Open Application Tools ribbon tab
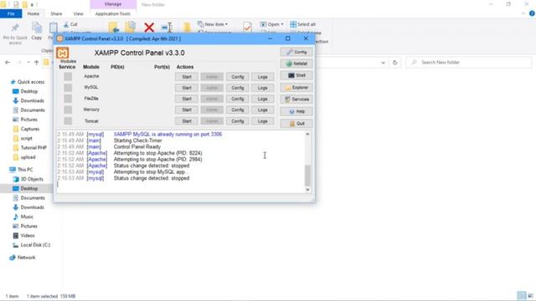The height and width of the screenshot is (301, 536). click(x=113, y=13)
